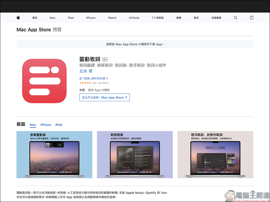Select the iPad screenshots tab
Screen dimensions: 270x202
[x=59, y=125]
